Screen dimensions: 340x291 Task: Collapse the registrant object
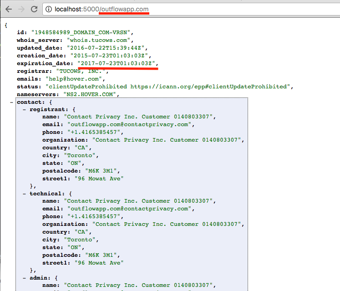[x=25, y=110]
